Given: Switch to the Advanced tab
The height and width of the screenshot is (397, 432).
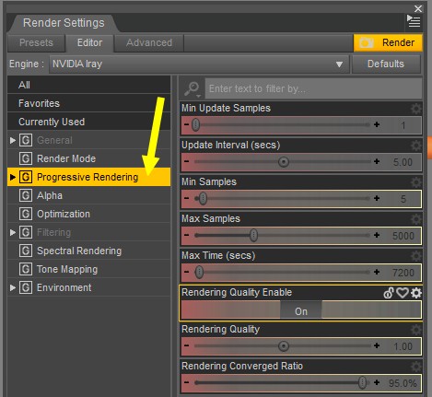Looking at the screenshot, I should (x=149, y=42).
